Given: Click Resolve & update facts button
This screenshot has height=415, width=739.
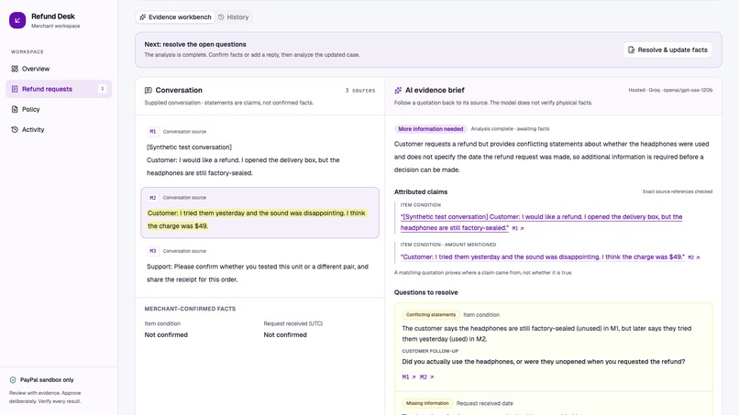Looking at the screenshot, I should pos(667,50).
